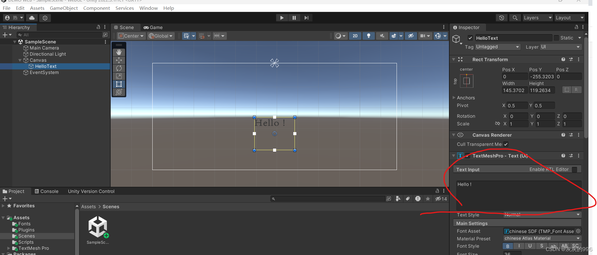Click the Step frame button

306,18
